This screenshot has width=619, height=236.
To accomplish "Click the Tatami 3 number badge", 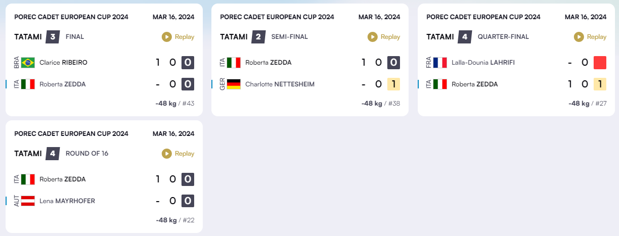I will [53, 37].
